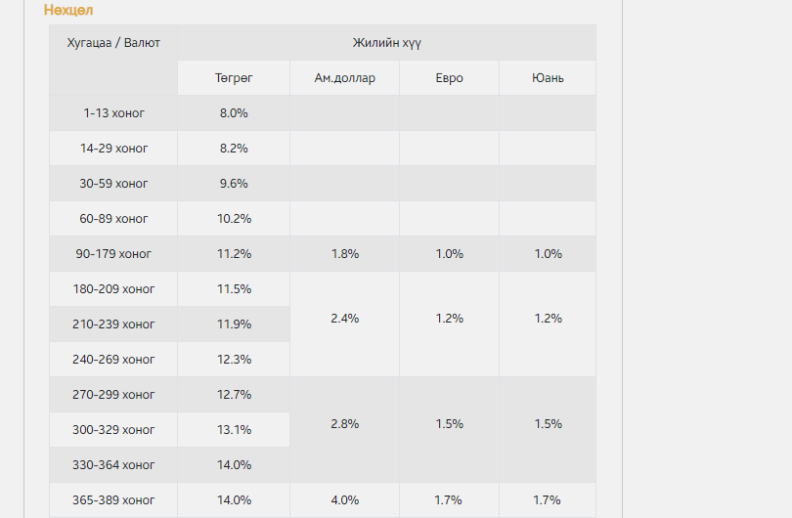Screen dimensions: 792x518
Task: Select the 11.5% rate for 180-209 хоног
Action: tap(234, 289)
